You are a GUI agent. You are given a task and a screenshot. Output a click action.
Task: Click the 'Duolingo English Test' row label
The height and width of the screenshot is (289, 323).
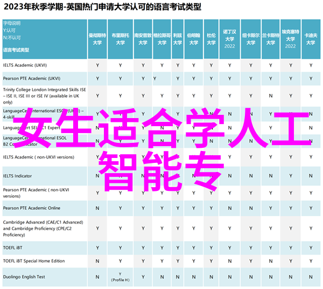pyautogui.click(x=24, y=277)
